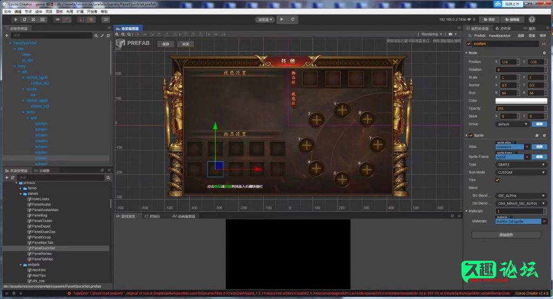The height and width of the screenshot is (299, 553).
Task: Click the sort icon in assets panel
Action: (x=13, y=178)
